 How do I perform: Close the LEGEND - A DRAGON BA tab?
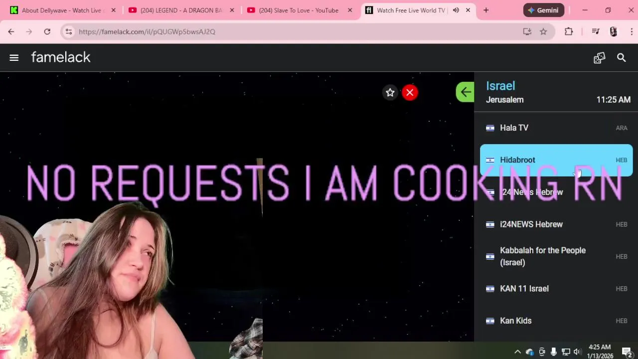point(232,10)
